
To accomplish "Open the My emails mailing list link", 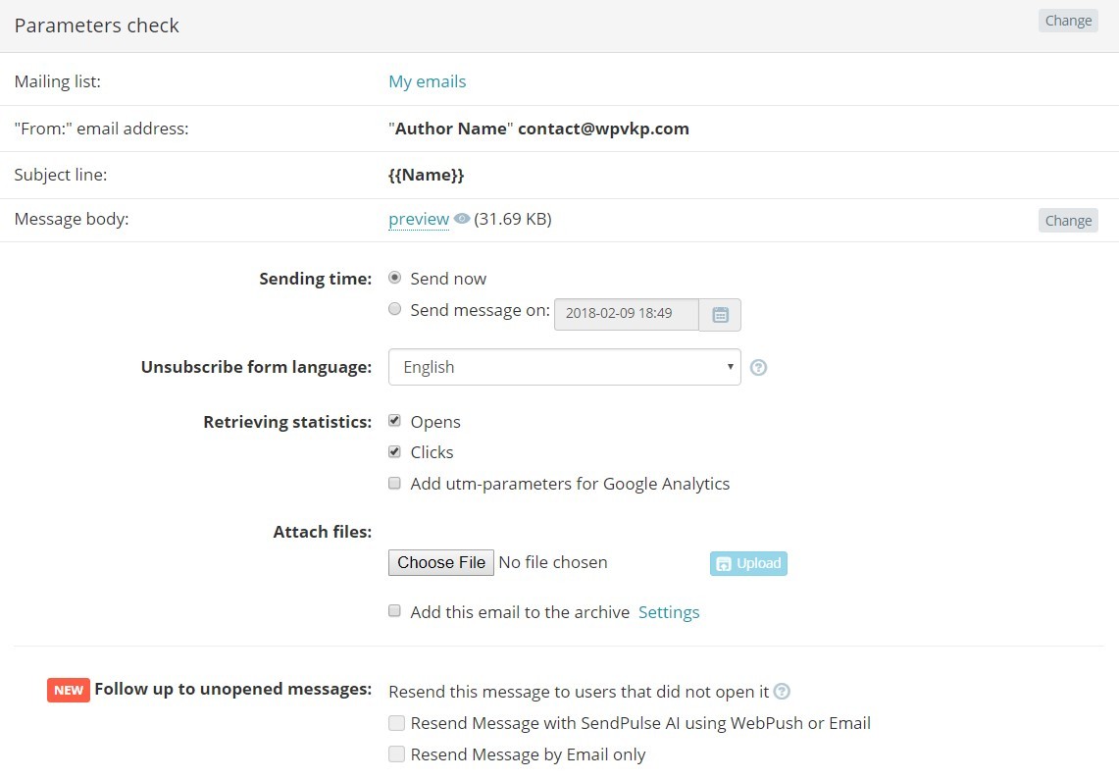I will coord(428,81).
